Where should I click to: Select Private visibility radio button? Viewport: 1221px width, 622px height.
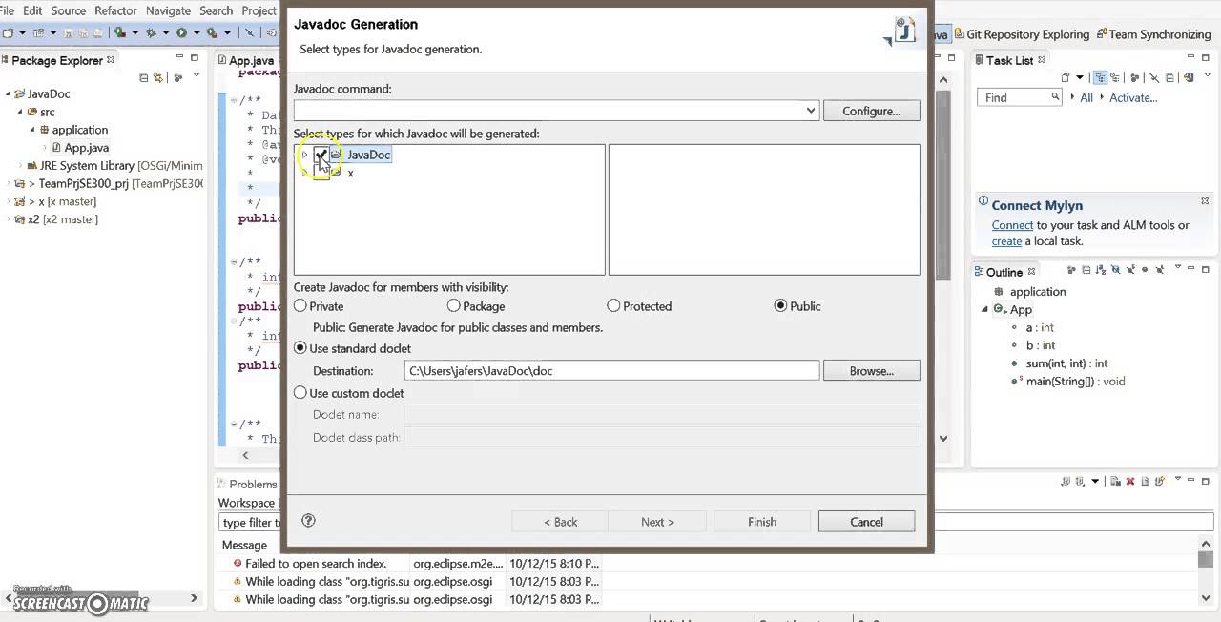tap(300, 306)
